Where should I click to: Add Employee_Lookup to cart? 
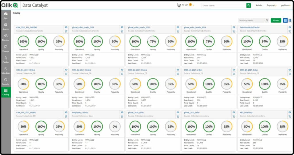tap(122, 116)
